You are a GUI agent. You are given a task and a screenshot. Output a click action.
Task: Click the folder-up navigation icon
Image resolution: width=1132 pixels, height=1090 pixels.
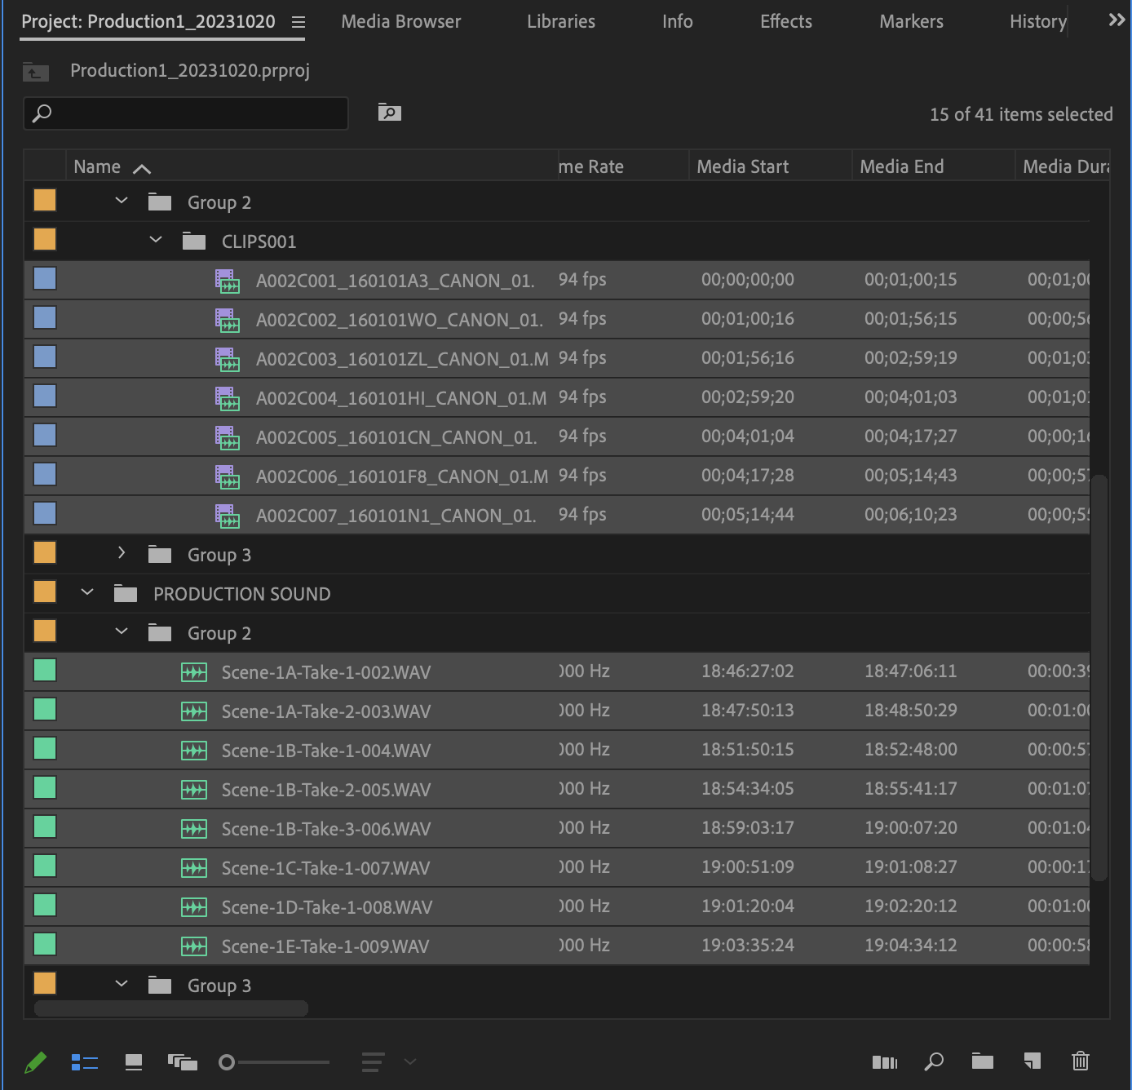point(36,72)
